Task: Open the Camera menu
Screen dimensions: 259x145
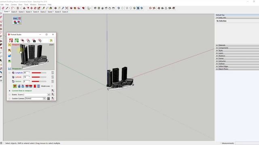Action: 14,4
